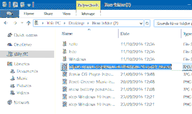Click the file name rename field
Screen dimensions: 192x114
click(x=120, y=67)
